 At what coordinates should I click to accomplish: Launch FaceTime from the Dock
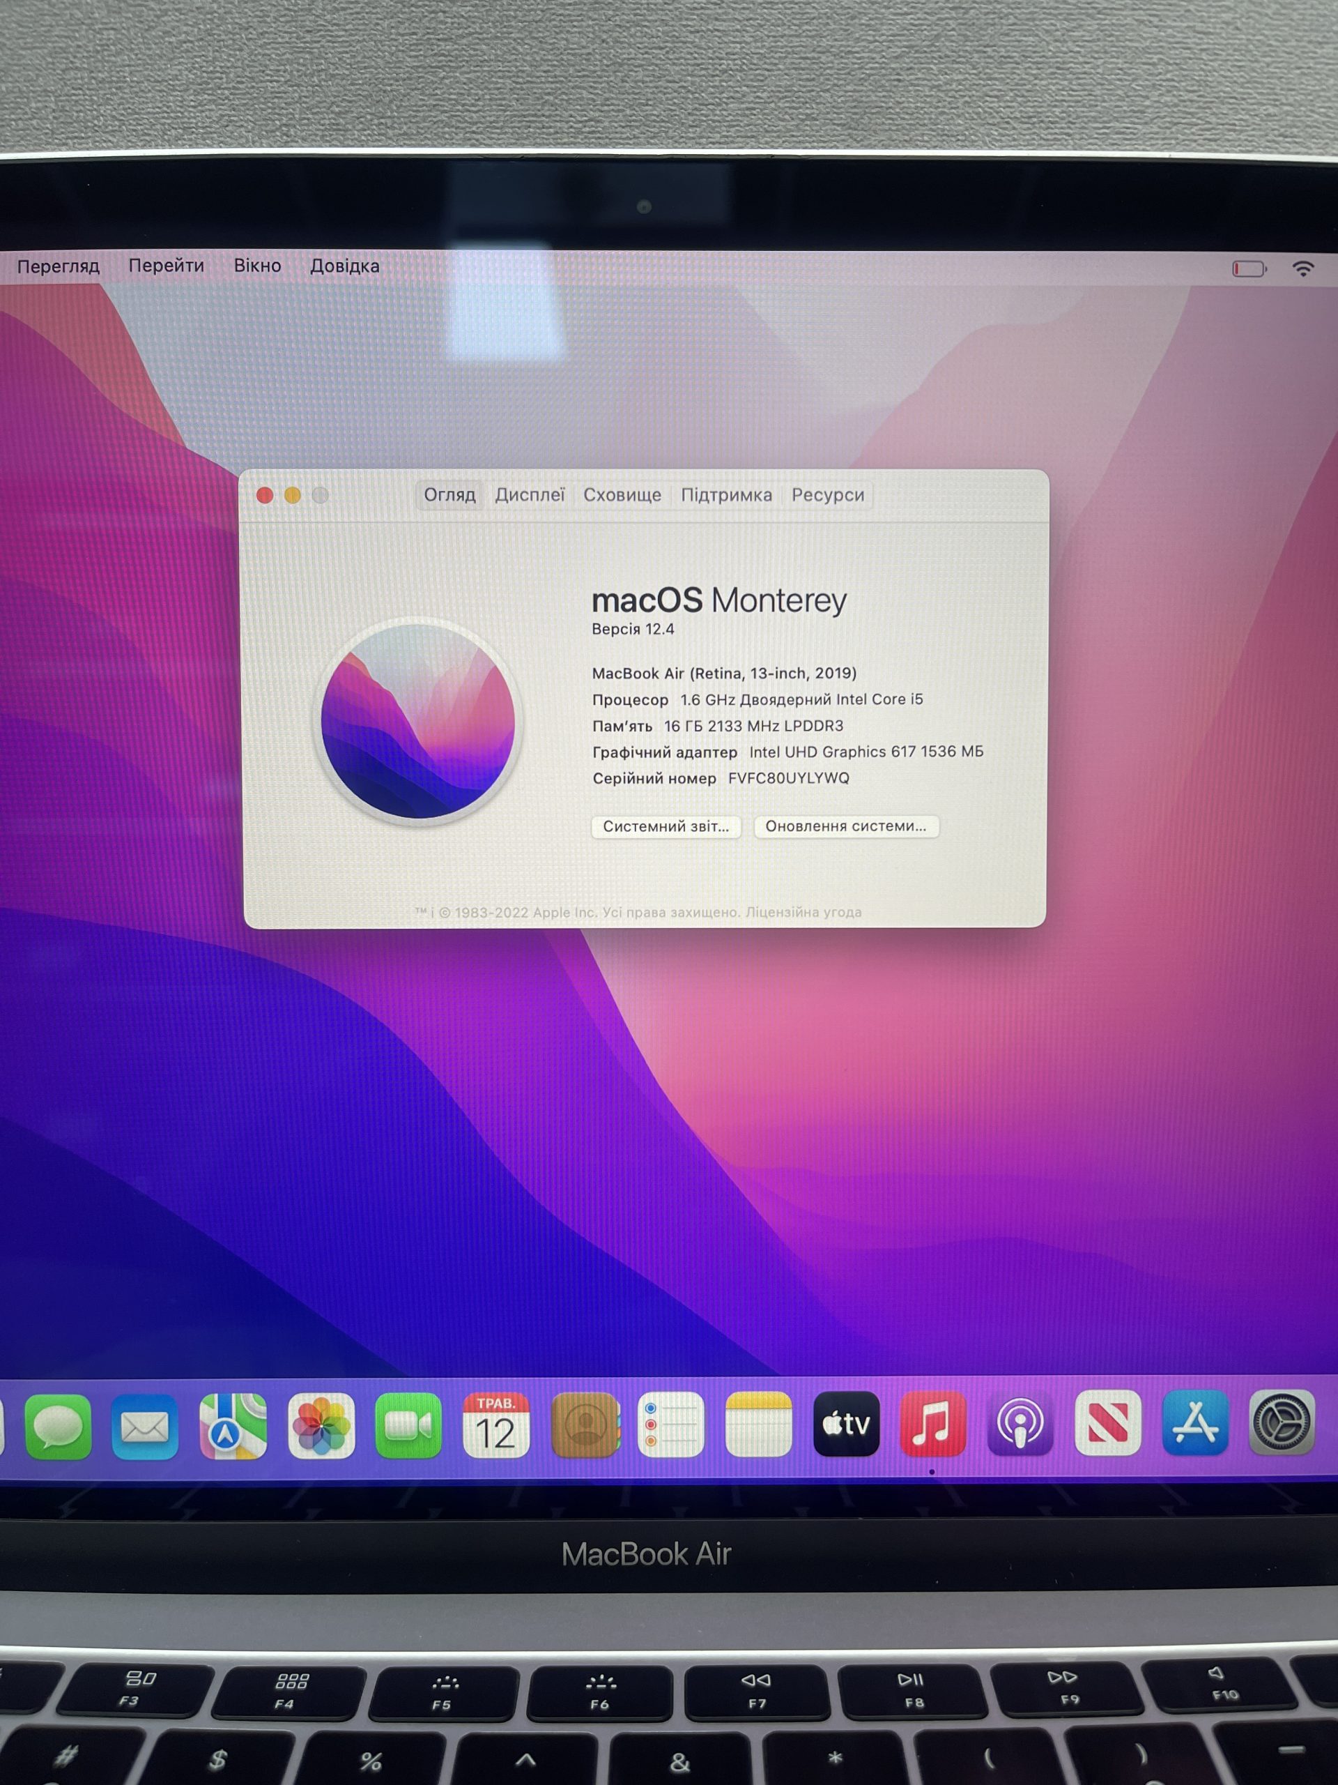408,1426
